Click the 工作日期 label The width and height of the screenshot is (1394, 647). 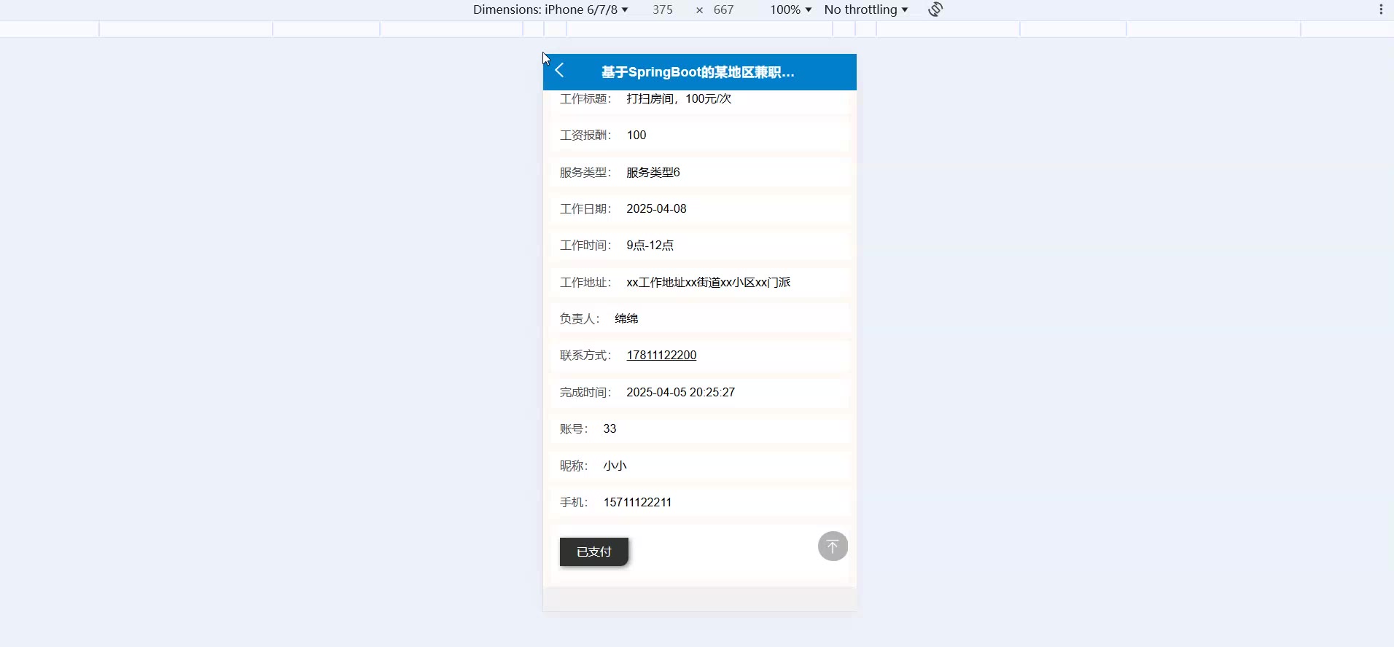tap(585, 208)
